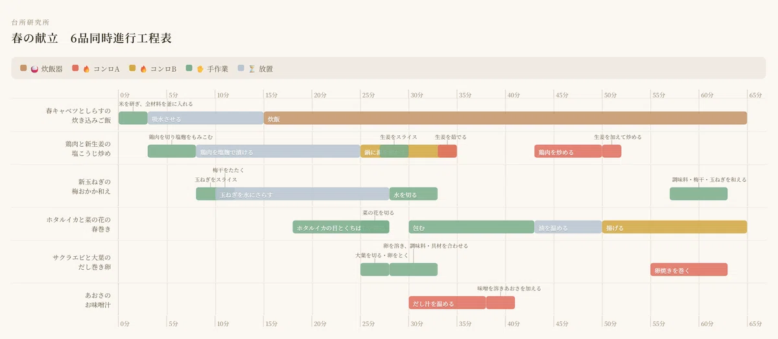Select the 玉ねぎを水にさらす bar
This screenshot has width=778, height=339.
[302, 194]
